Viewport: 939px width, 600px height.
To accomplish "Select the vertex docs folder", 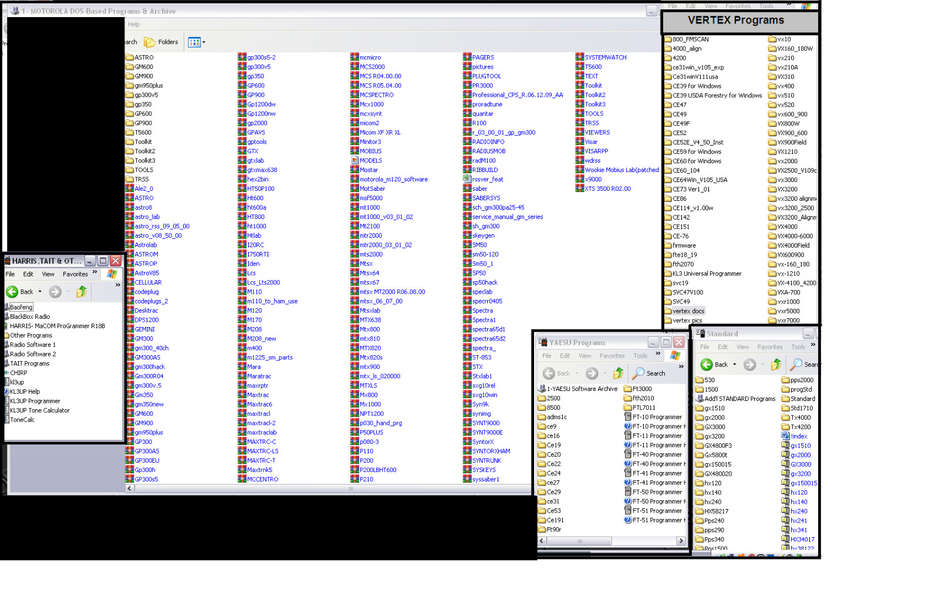I will (688, 311).
